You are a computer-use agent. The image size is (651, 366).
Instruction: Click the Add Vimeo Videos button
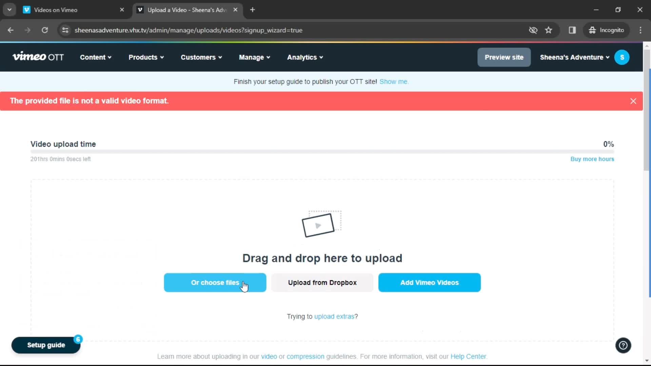430,282
